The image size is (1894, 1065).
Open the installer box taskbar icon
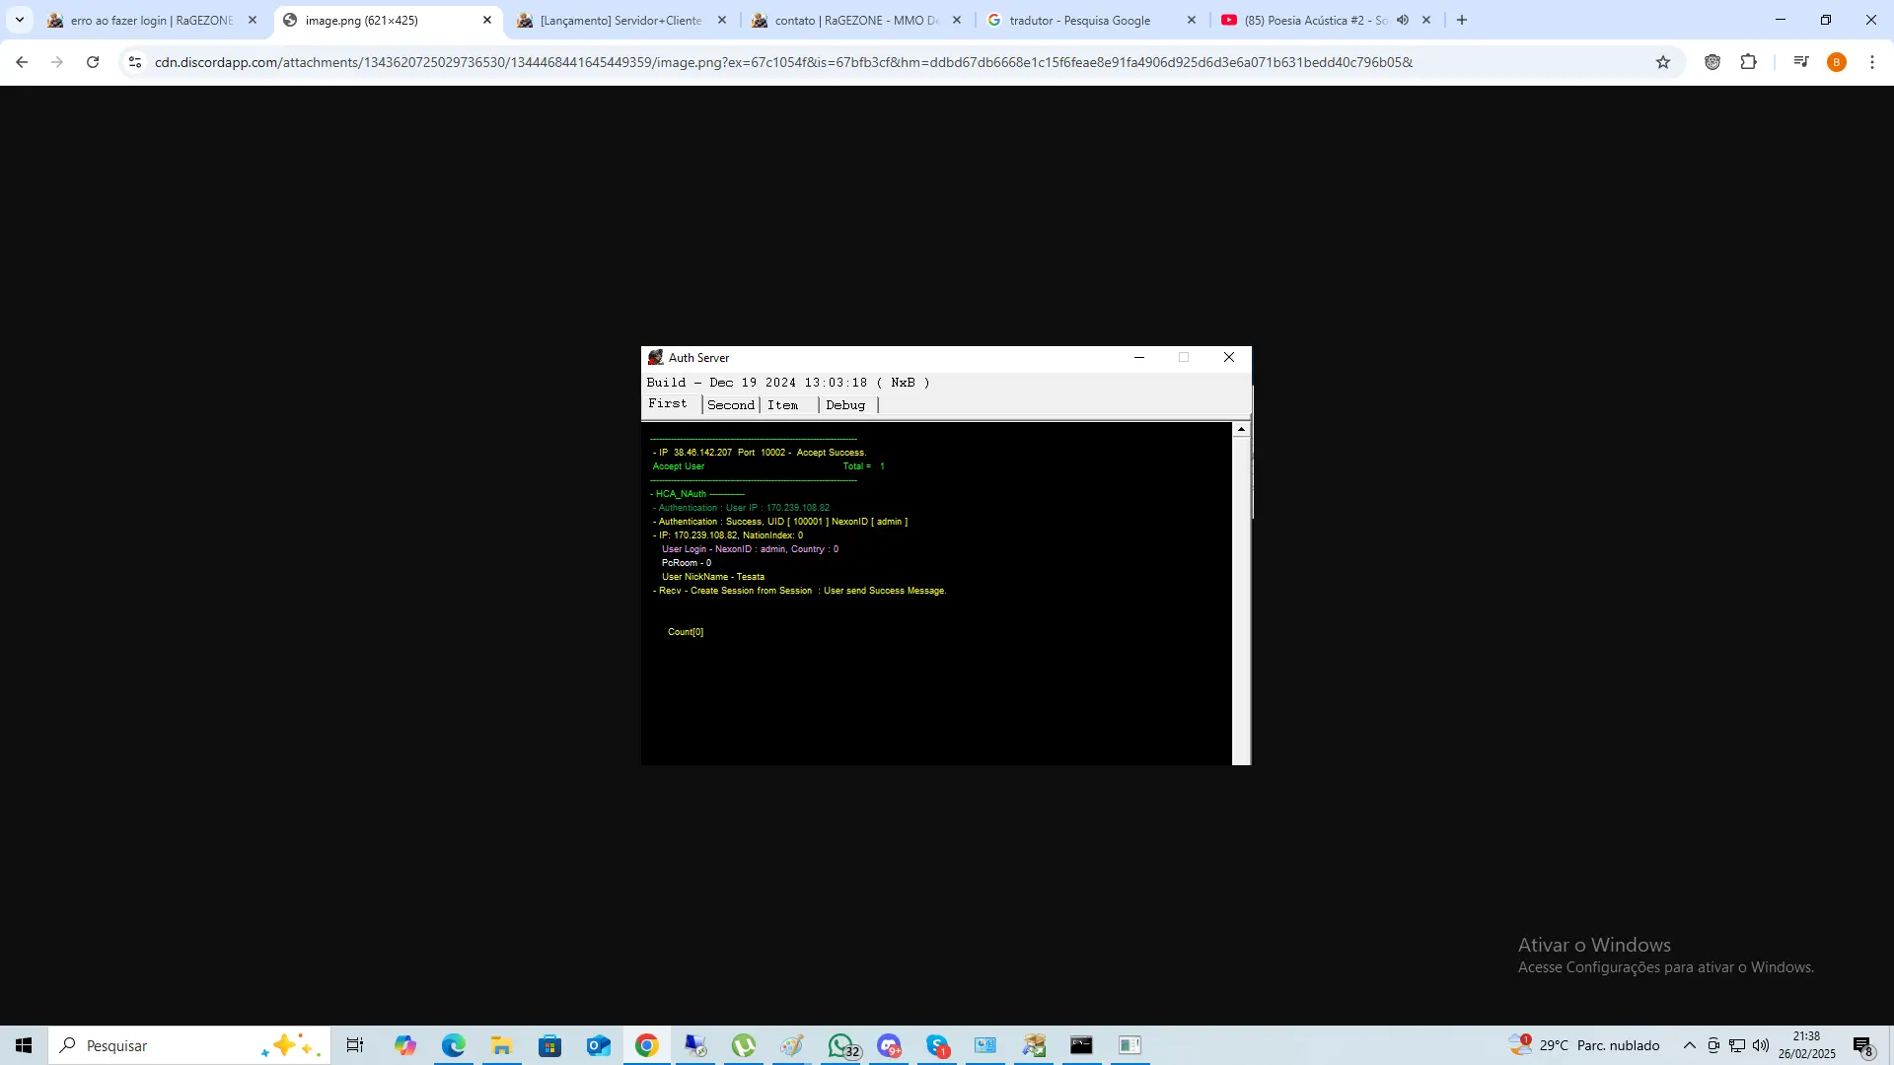click(1034, 1045)
